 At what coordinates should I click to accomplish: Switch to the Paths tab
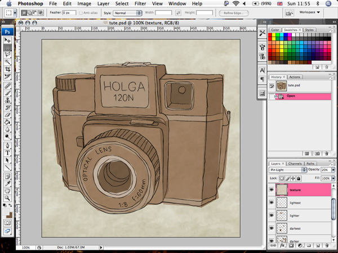[x=310, y=164]
